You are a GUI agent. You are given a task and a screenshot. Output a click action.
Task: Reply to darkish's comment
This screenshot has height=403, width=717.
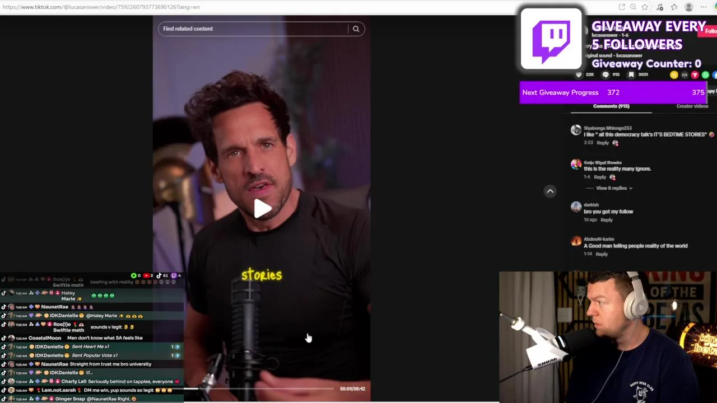click(x=607, y=220)
